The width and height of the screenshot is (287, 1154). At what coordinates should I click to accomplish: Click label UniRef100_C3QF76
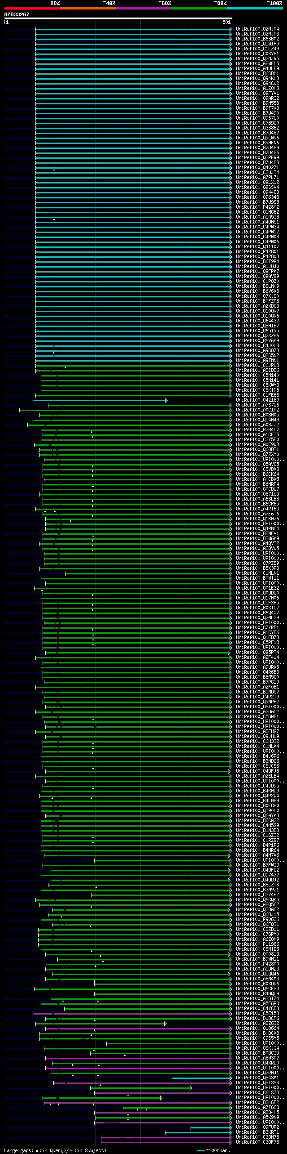(257, 1142)
